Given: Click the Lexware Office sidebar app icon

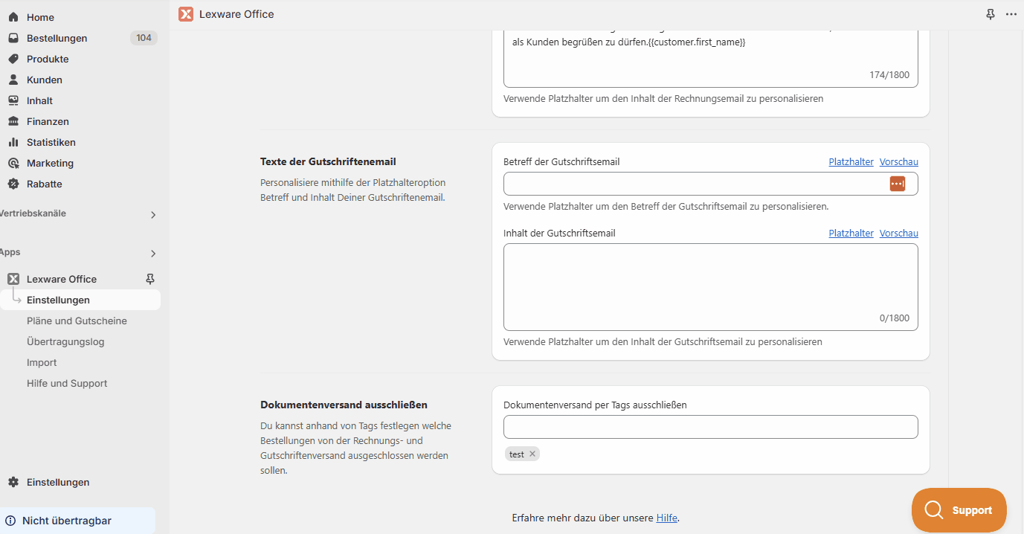Looking at the screenshot, I should click(x=13, y=279).
